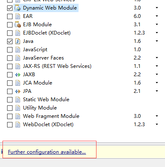Select the EAR facet label
The height and width of the screenshot is (167, 165).
(28, 16)
